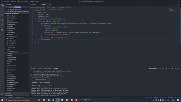Split the terminal panel
This screenshot has width=181, height=102.
pos(170,69)
